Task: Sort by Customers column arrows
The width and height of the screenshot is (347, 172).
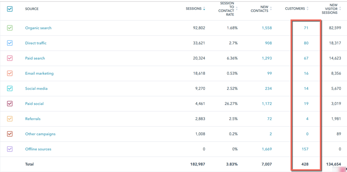Action: [x=307, y=9]
